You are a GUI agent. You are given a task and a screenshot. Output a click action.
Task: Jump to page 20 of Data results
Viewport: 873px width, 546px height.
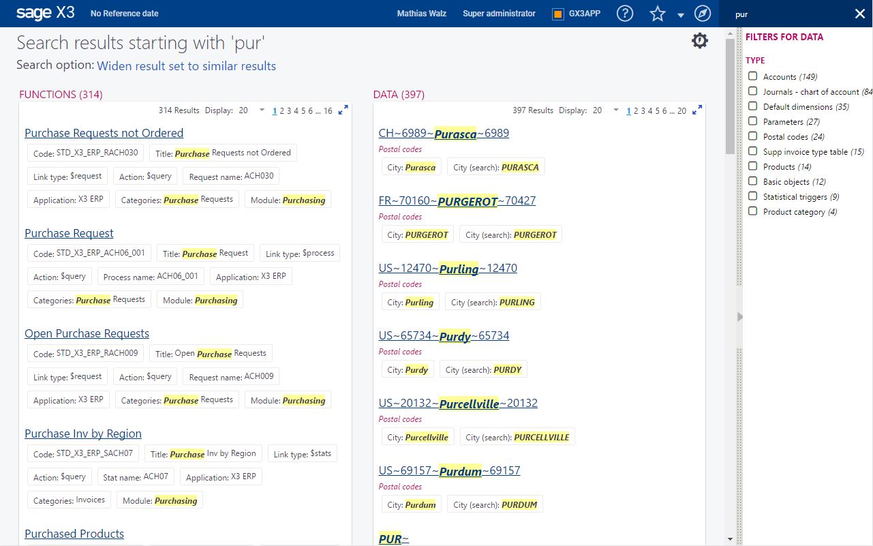click(682, 110)
